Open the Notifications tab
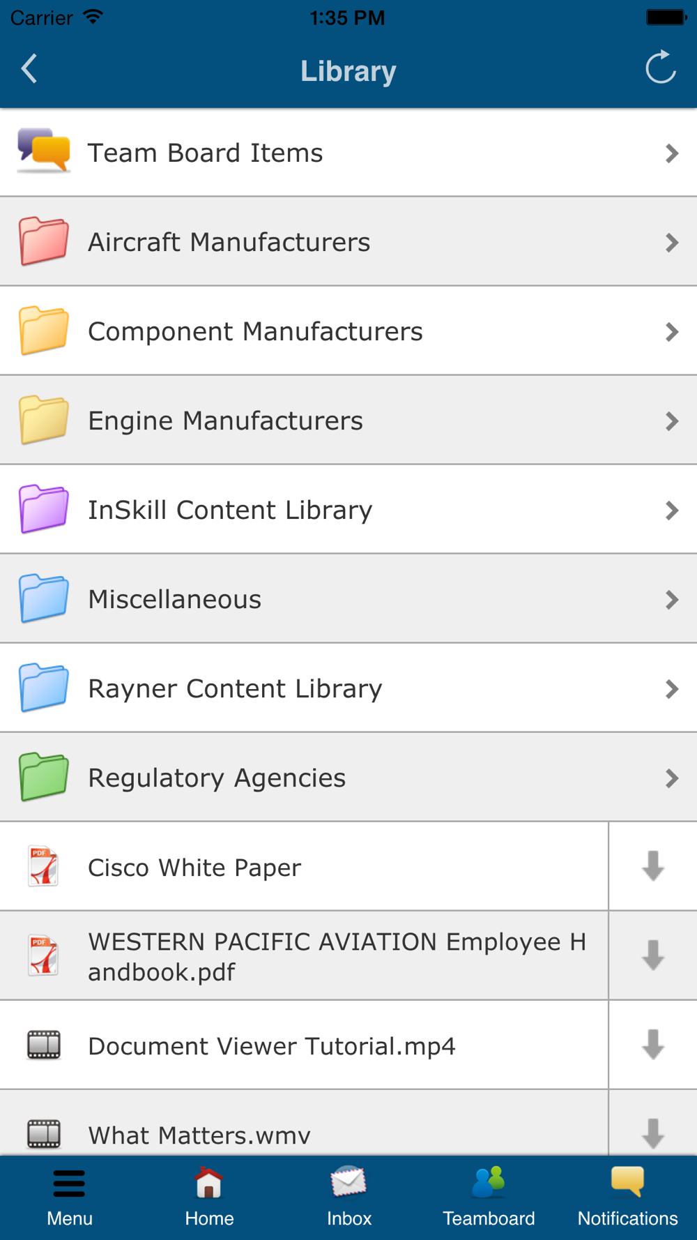This screenshot has width=697, height=1240. (627, 1198)
